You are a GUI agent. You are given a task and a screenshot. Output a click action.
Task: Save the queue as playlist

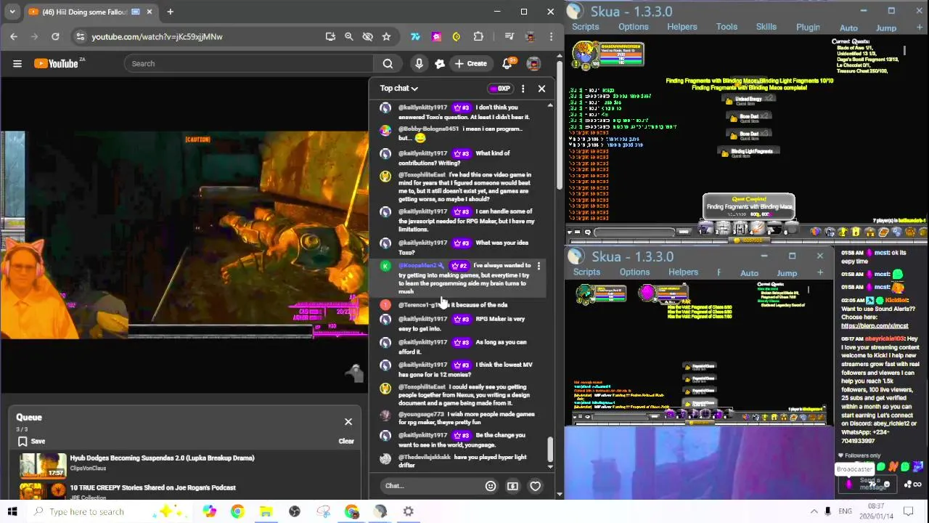coord(31,441)
